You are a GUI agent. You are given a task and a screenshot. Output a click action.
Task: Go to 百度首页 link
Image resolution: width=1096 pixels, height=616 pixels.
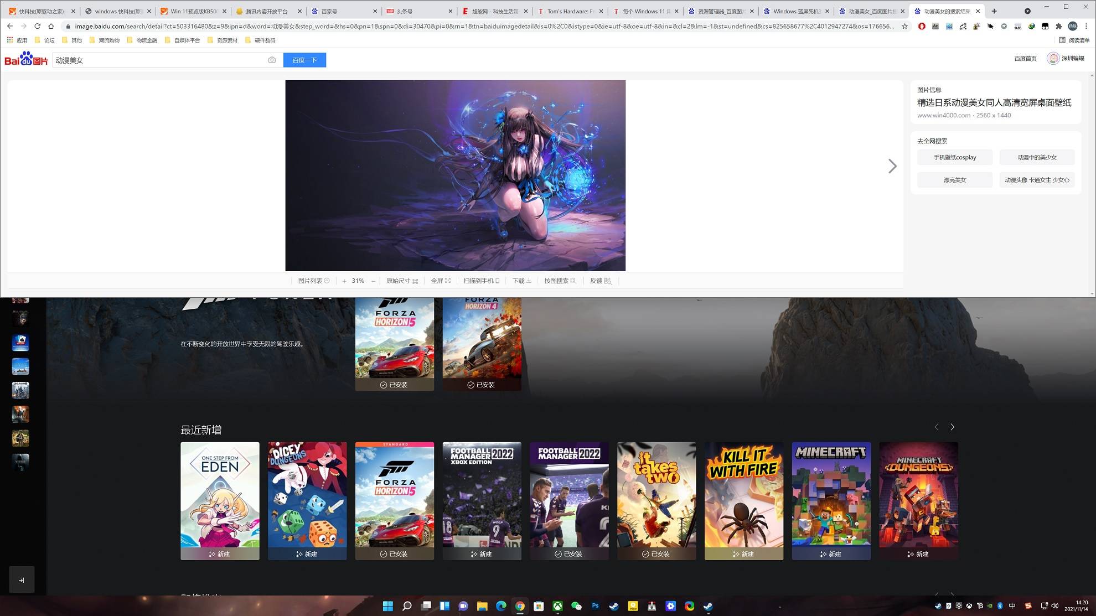click(x=1025, y=58)
